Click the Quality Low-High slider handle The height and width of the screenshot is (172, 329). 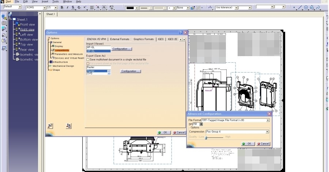tap(206, 137)
